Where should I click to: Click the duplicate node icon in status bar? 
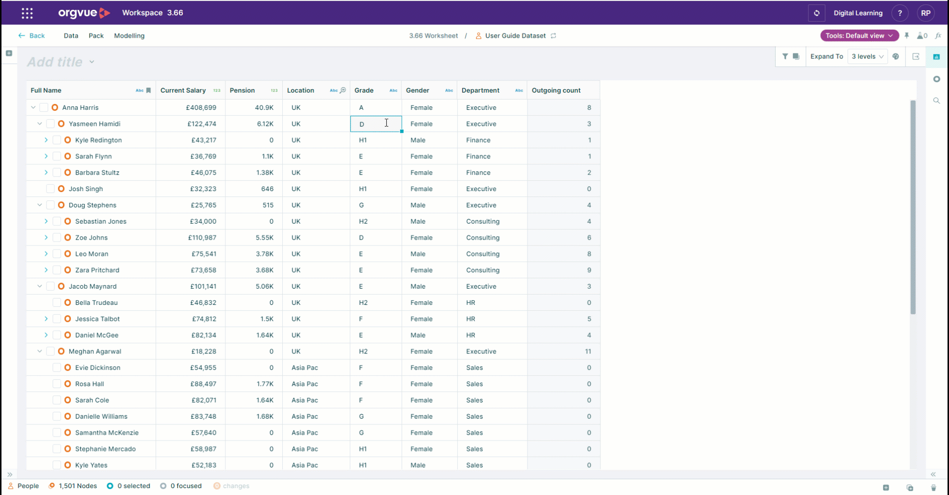[910, 488]
